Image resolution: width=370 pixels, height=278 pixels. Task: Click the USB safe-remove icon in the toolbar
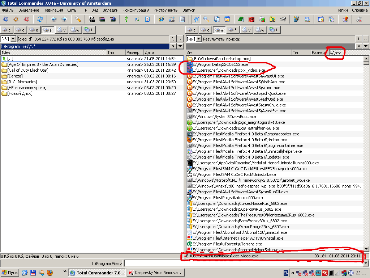(x=359, y=19)
